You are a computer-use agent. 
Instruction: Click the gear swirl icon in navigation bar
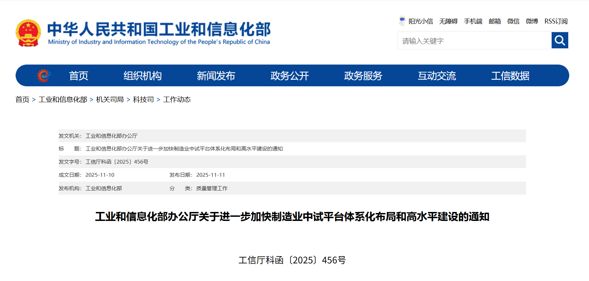pos(44,76)
